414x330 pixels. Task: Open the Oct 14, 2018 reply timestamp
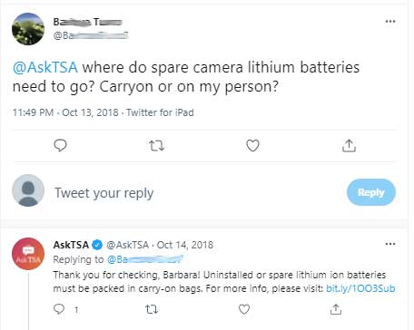pyautogui.click(x=185, y=245)
